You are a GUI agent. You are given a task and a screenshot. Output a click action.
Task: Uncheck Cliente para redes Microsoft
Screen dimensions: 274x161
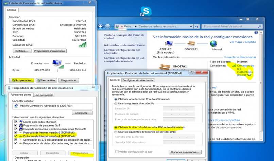(16, 122)
